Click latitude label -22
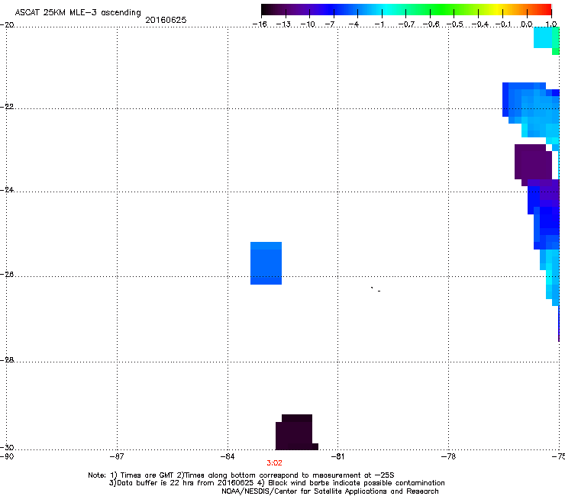Viewport: 565px width, 496px height. click(7, 107)
